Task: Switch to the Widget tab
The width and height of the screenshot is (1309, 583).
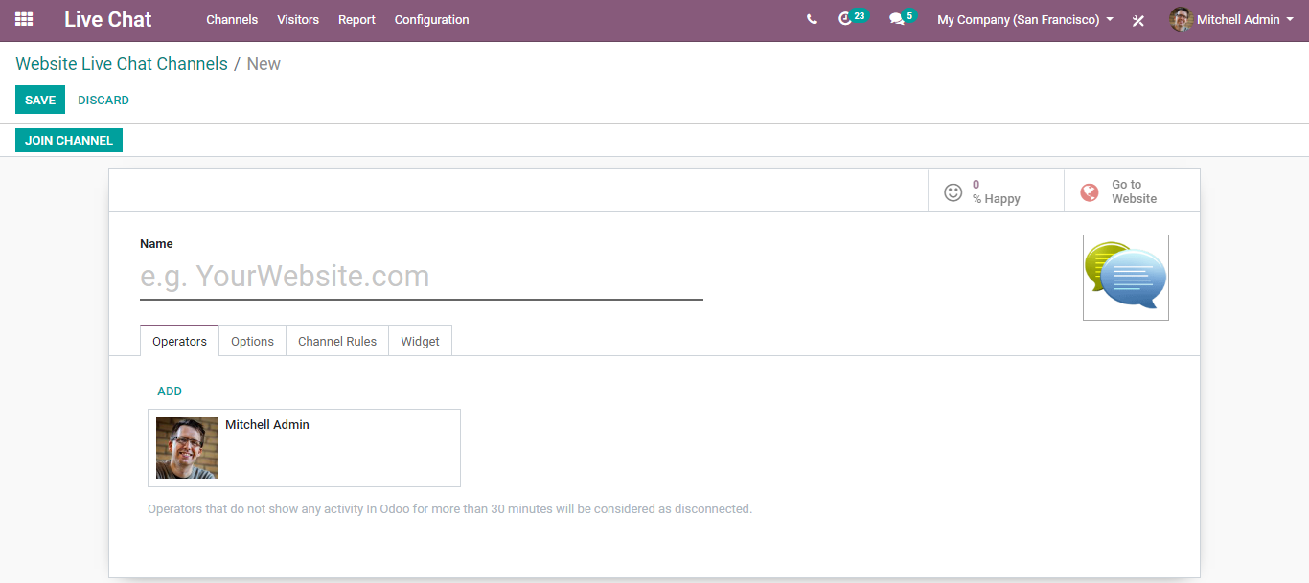Action: pos(420,341)
